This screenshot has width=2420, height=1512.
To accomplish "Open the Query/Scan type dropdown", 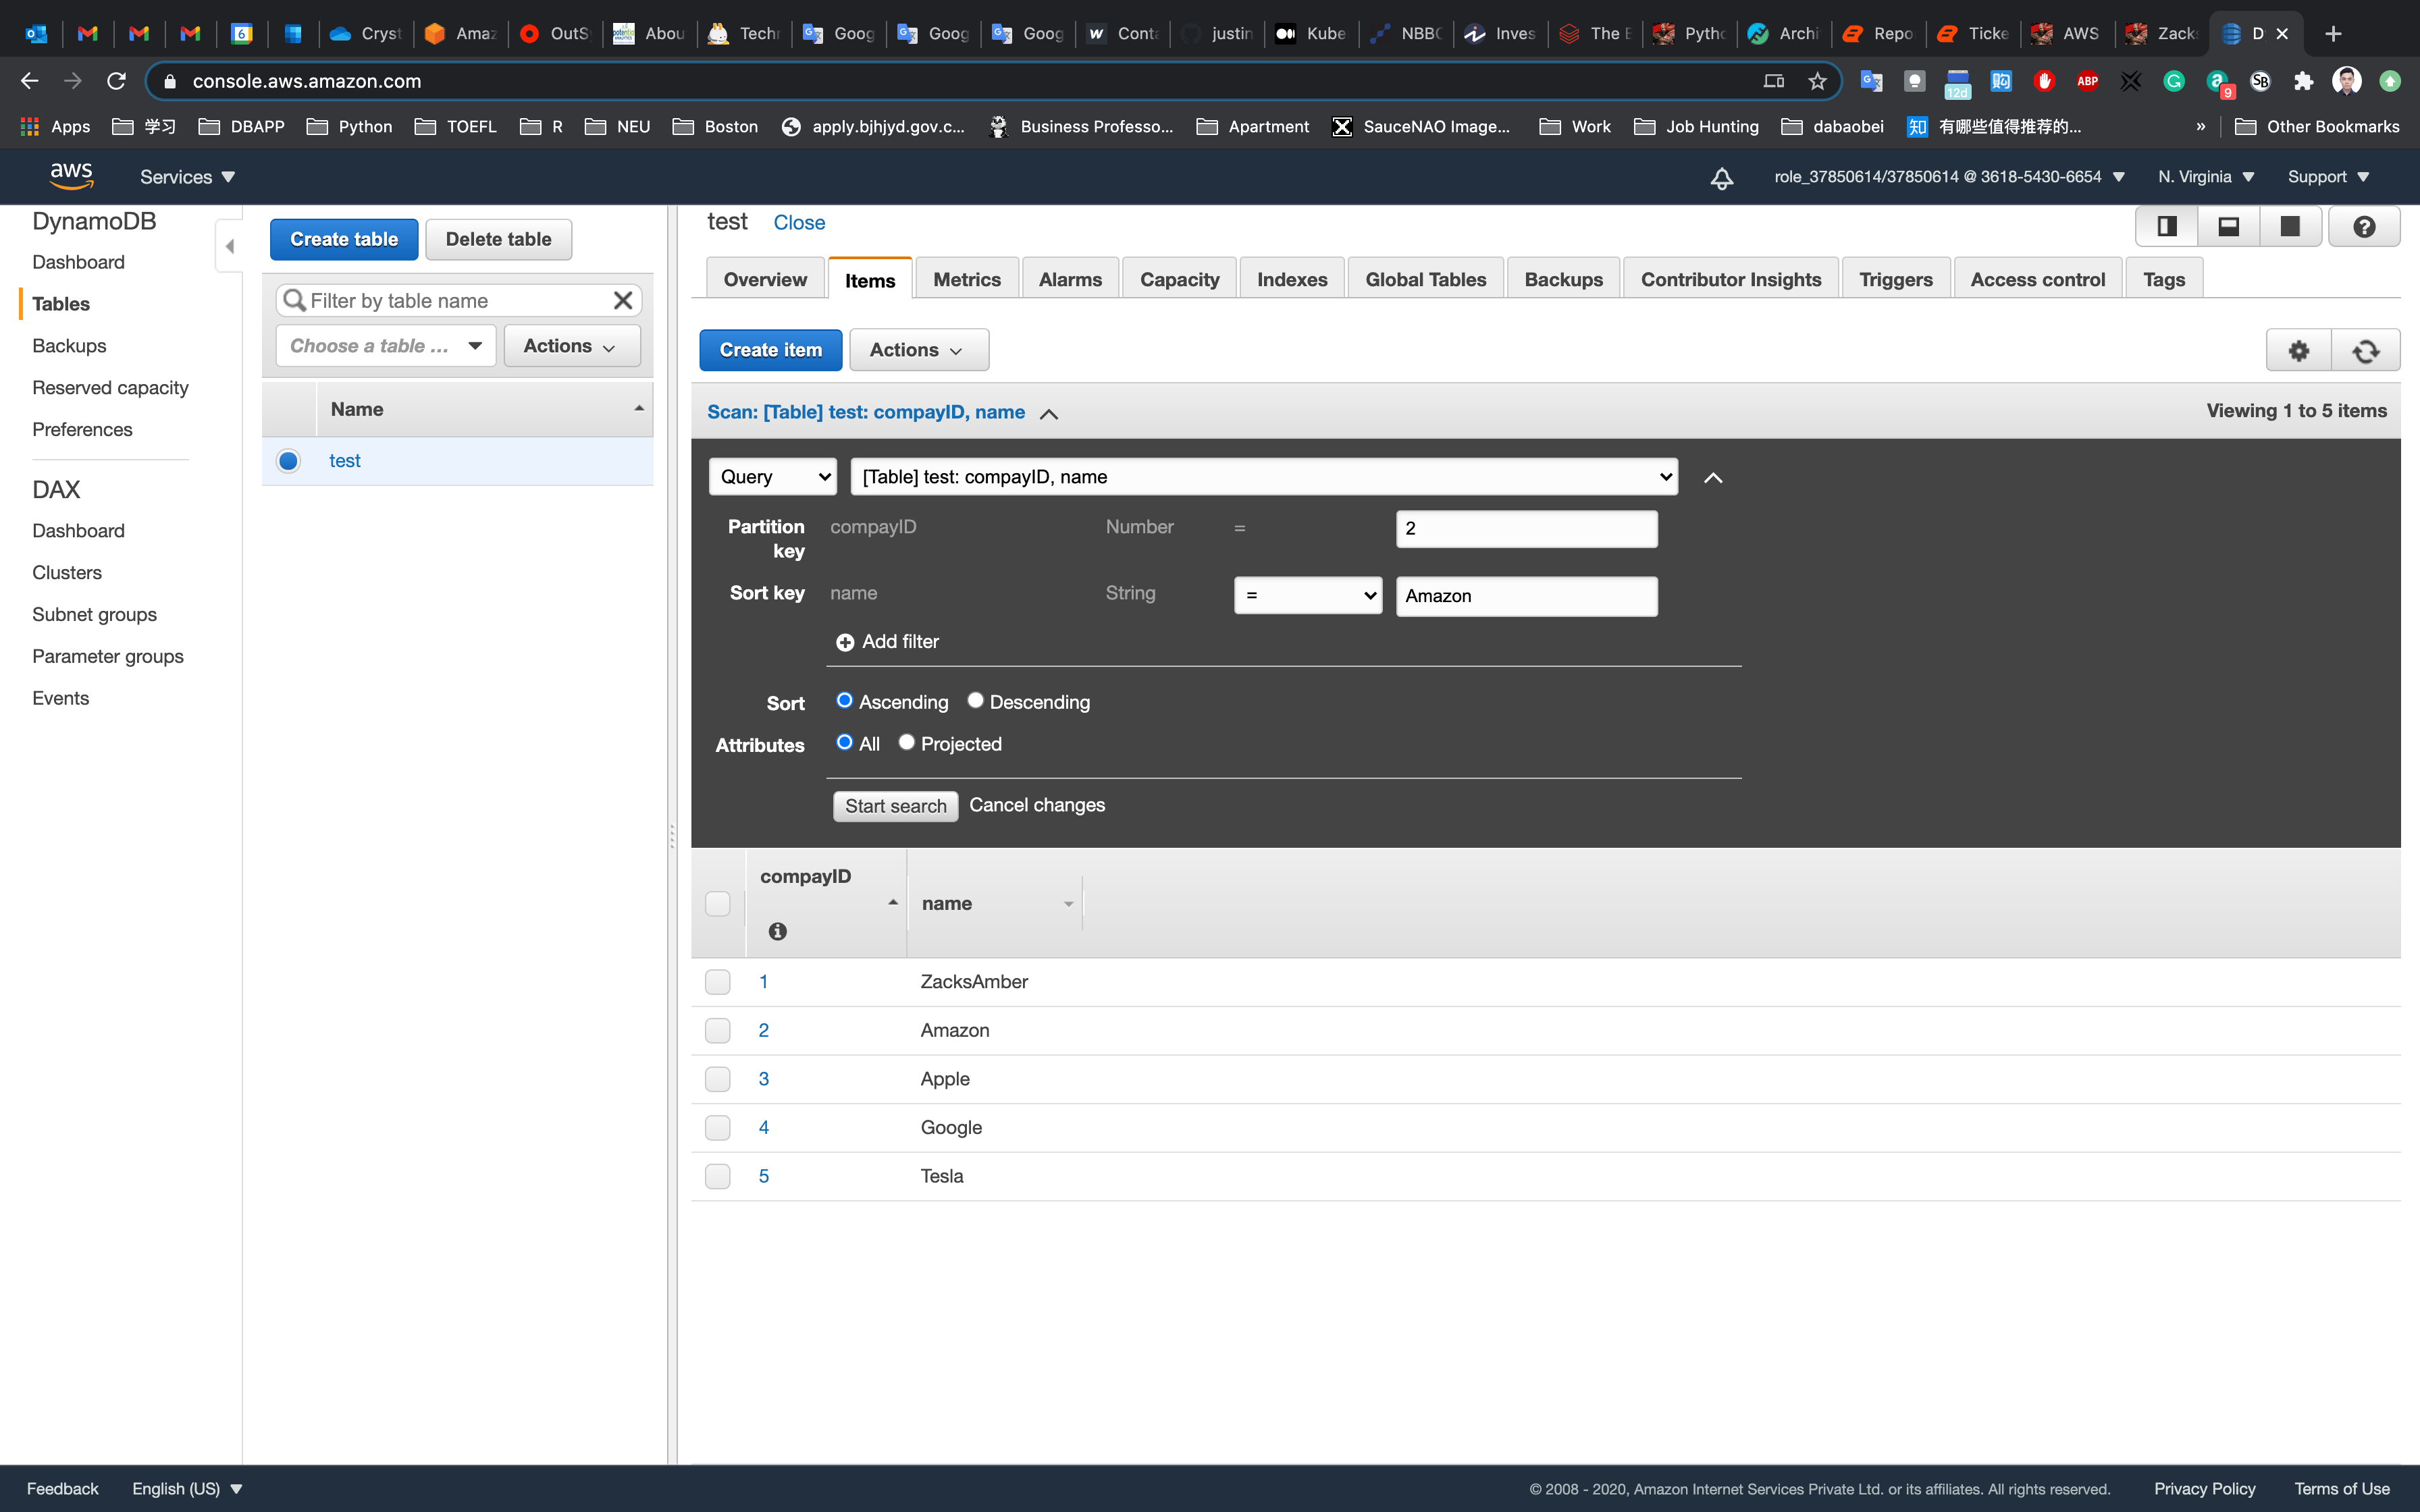I will [x=772, y=477].
